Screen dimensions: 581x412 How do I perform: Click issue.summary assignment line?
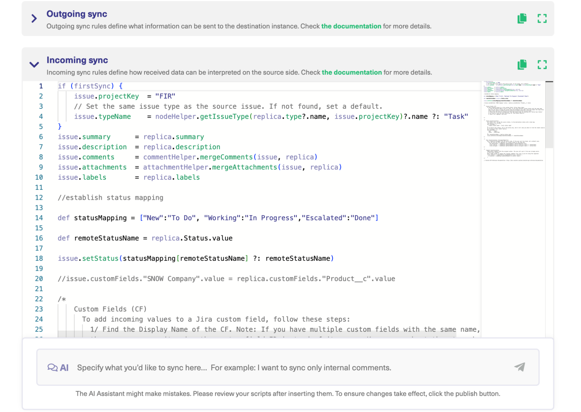tap(131, 137)
